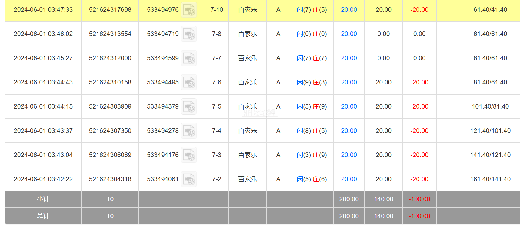Click bet amount 20.00 in 03:44:15 row
Viewport: 520px width, 226px height.
pyautogui.click(x=349, y=106)
